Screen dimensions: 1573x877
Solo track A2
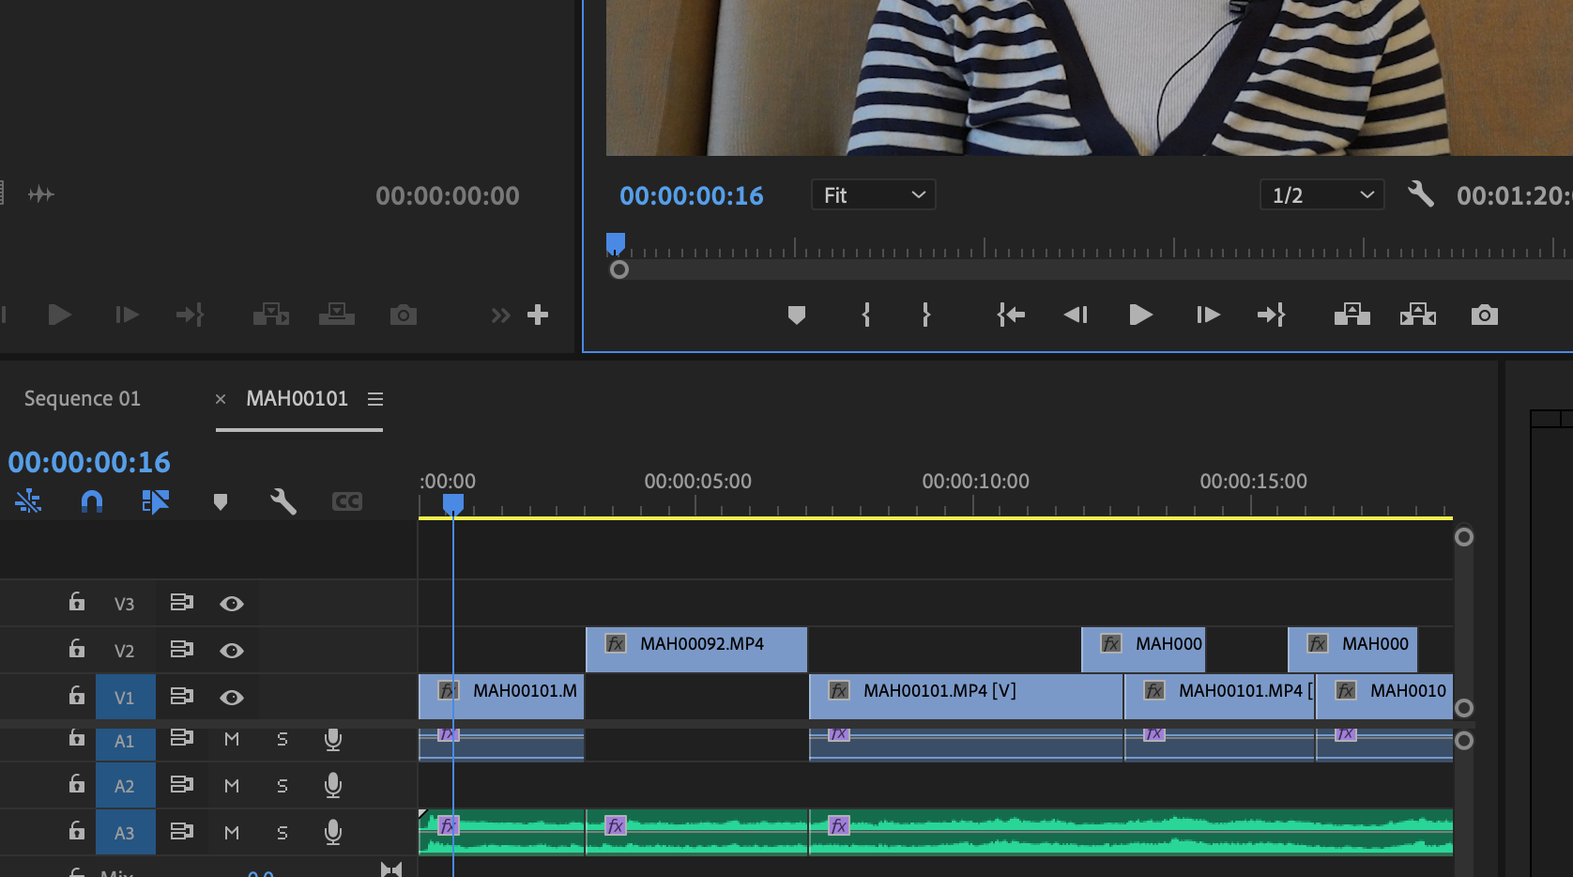pyautogui.click(x=283, y=786)
